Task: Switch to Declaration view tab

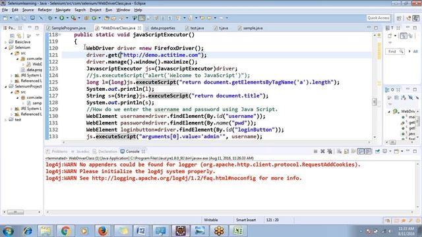Action: click(x=105, y=151)
